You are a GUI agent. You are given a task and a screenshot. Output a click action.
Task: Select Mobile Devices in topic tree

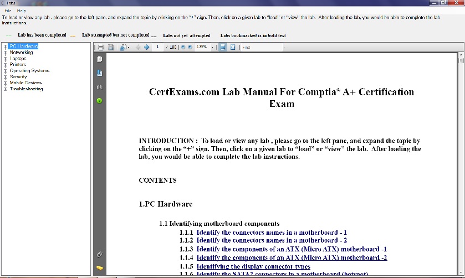25,83
